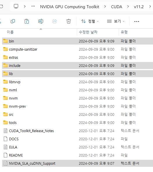Select the nvvm-prev folder
Image resolution: width=153 pixels, height=172 pixels.
click(77, 107)
